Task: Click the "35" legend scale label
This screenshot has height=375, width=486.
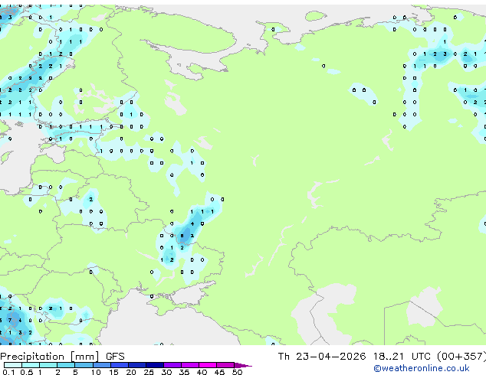Action: coord(185,372)
